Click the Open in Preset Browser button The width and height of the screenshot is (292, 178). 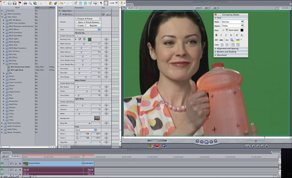(x=89, y=22)
